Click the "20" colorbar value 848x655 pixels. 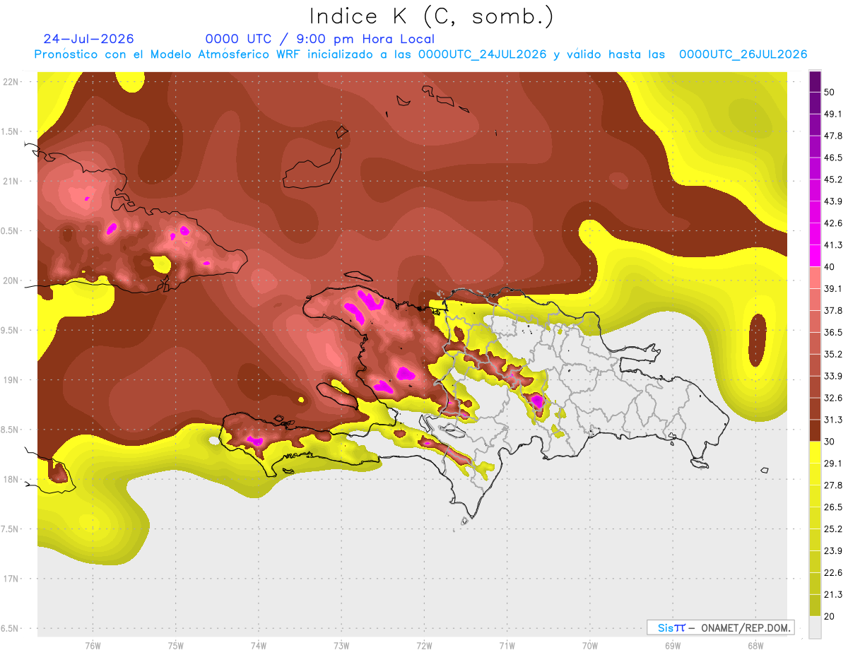(830, 616)
